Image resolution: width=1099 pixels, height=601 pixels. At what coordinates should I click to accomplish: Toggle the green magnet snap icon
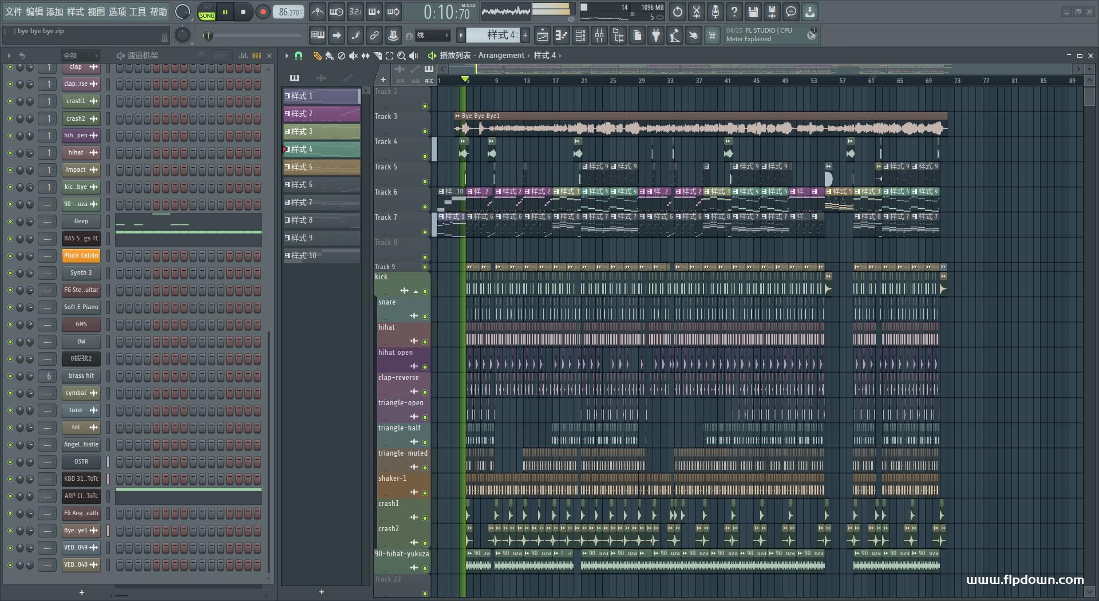point(298,56)
